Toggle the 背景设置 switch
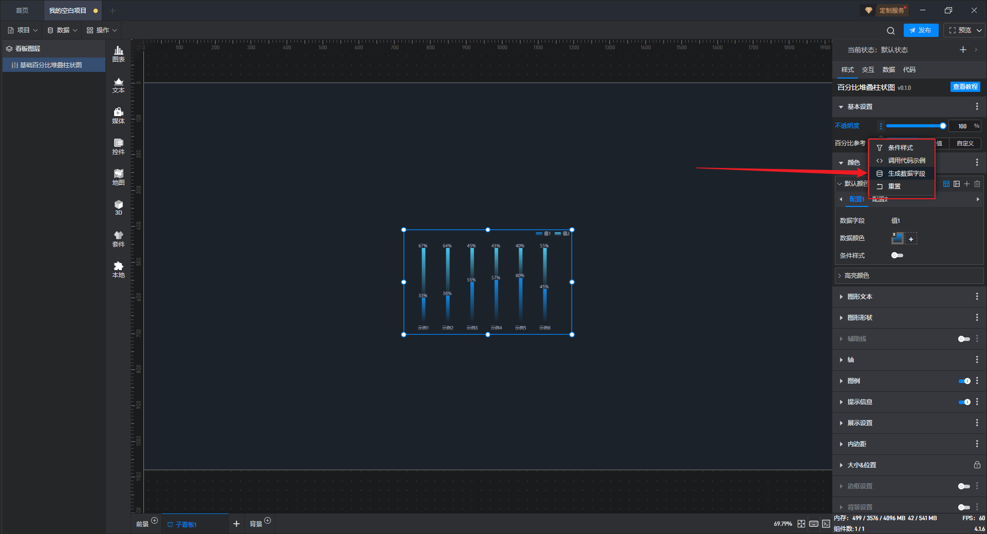Viewport: 987px width, 534px height. 964,507
